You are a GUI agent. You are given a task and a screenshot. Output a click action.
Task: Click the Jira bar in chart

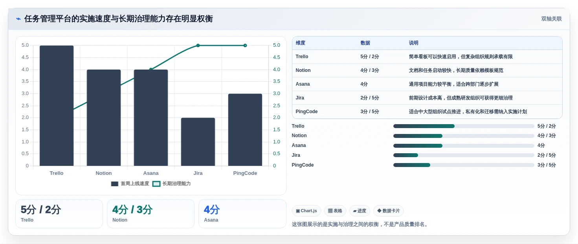(x=198, y=142)
